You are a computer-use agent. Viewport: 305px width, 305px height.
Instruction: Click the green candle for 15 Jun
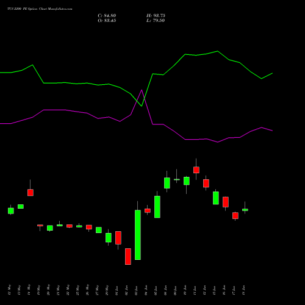coord(216,198)
